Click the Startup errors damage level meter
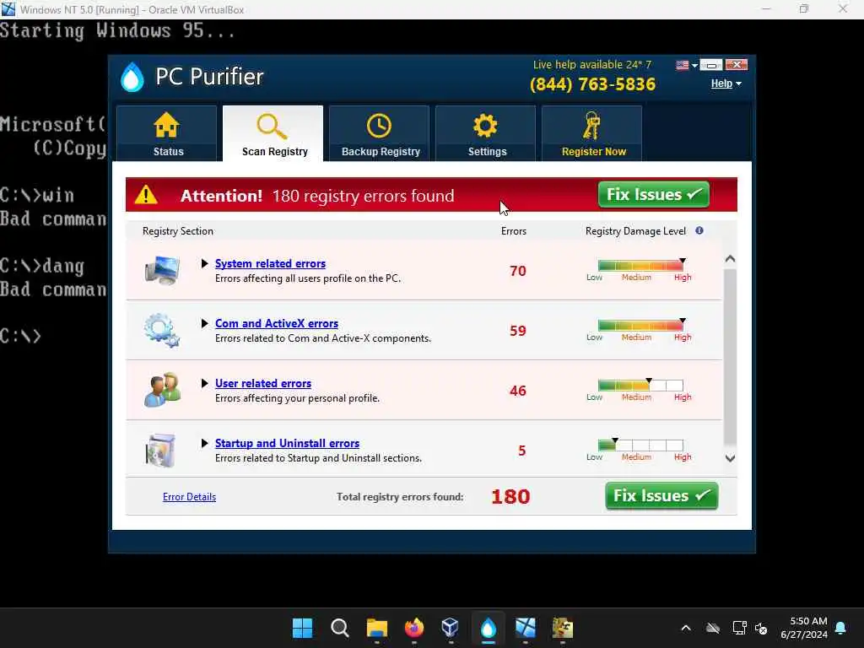This screenshot has width=864, height=648. [641, 445]
